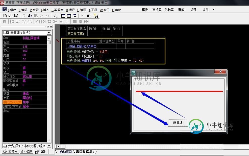Click the property list scroll down arrow
The height and width of the screenshot is (156, 249).
pos(49,140)
